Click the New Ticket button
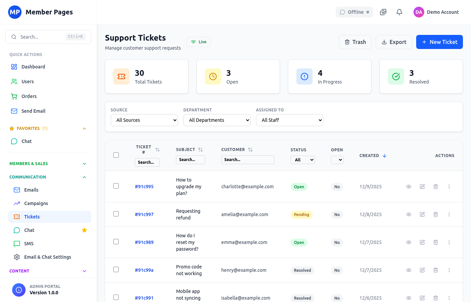471x302 pixels. [x=439, y=42]
